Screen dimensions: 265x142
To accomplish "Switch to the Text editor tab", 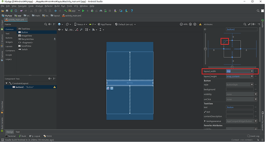I will (18, 132).
